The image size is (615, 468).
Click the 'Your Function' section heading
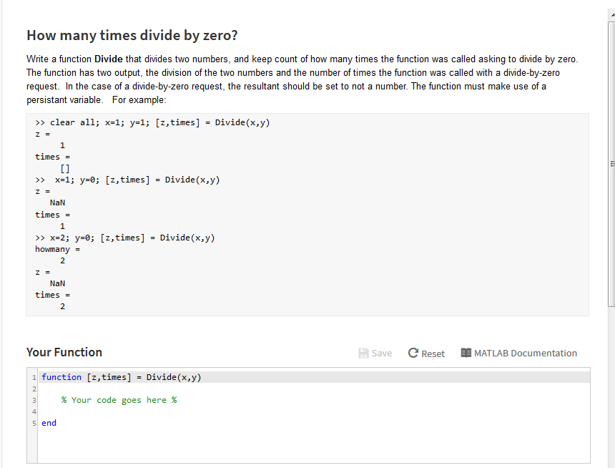[x=64, y=352]
